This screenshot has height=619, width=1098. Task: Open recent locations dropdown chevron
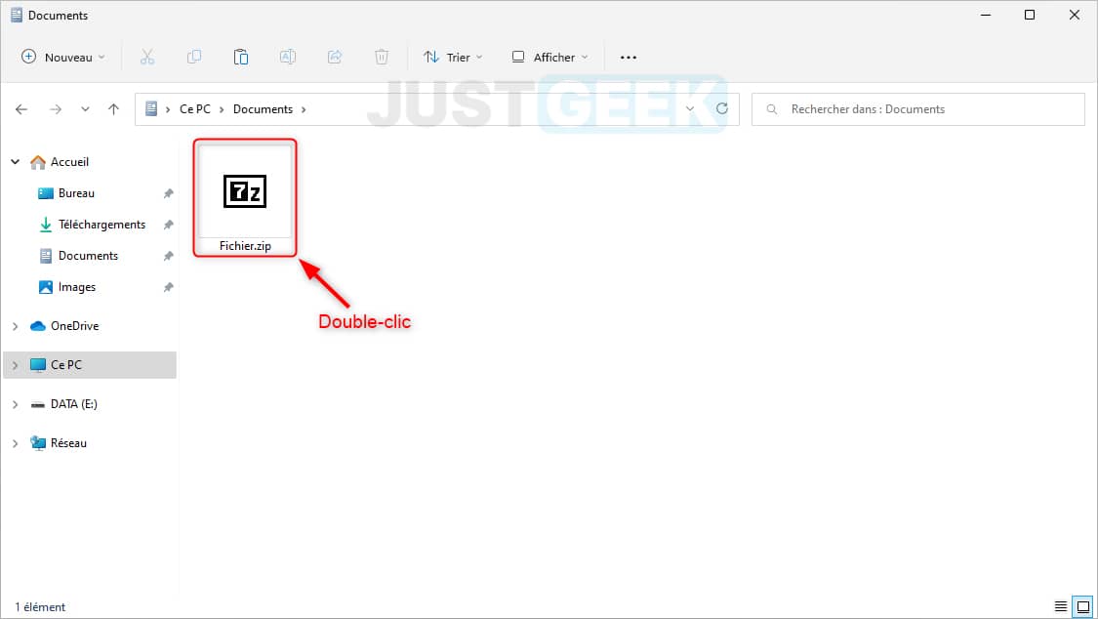[85, 109]
